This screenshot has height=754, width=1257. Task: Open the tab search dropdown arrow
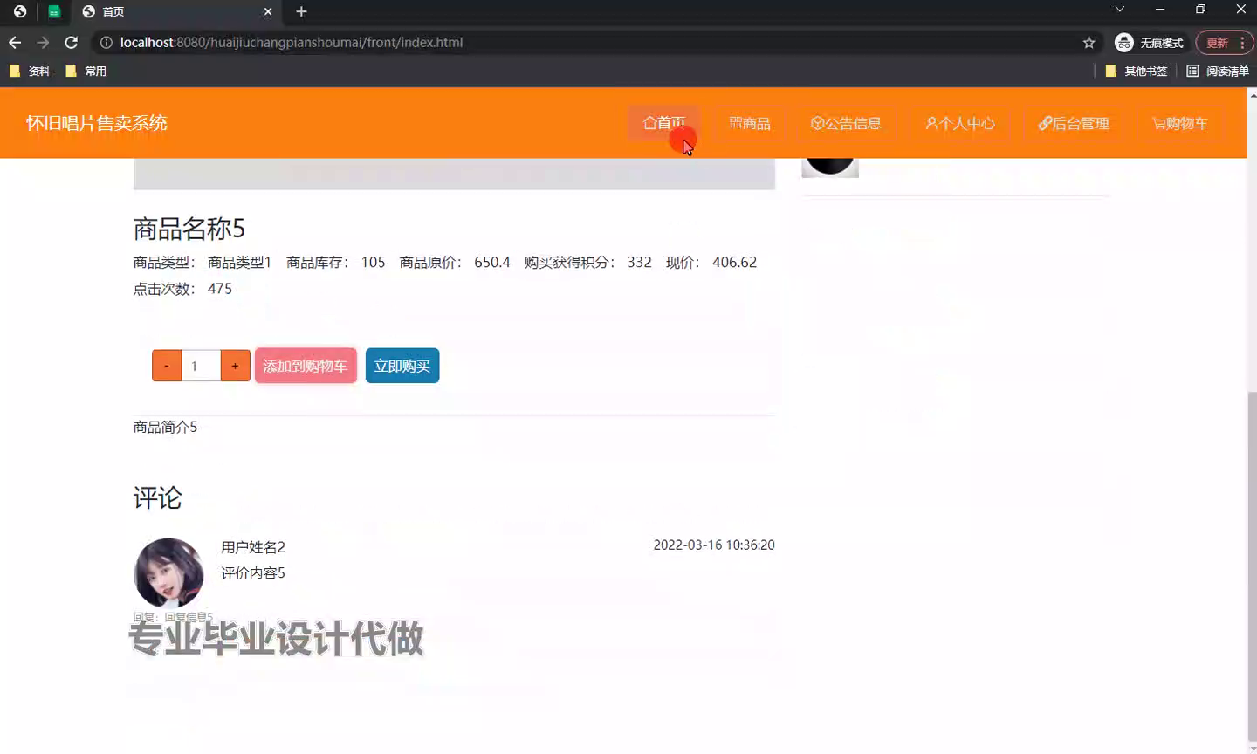[x=1119, y=10]
